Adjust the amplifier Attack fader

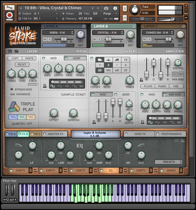point(147,74)
